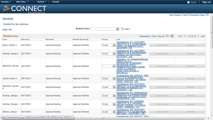This screenshot has width=213, height=120.
Task: Show next rows arrow icon
Action: click(198, 36)
